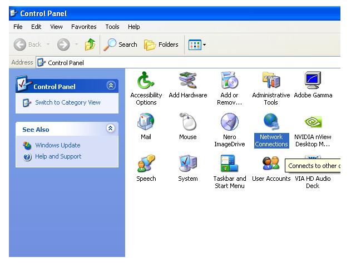Open the Views dropdown in toolbar

click(x=196, y=44)
